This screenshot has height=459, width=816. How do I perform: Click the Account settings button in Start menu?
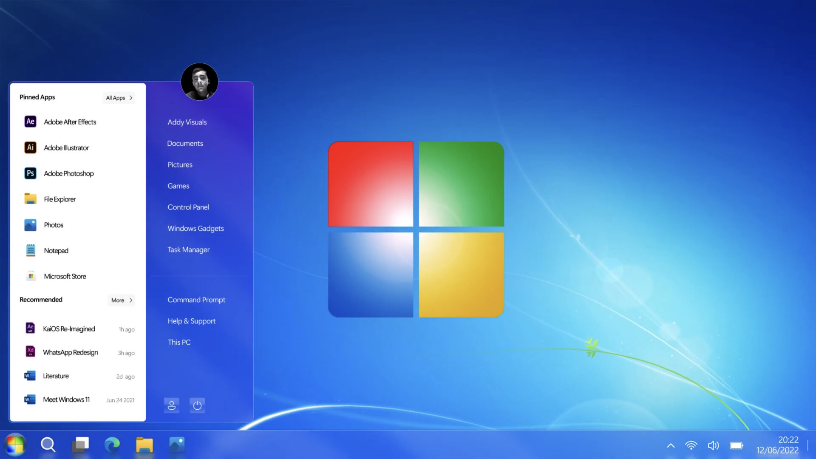tap(172, 405)
